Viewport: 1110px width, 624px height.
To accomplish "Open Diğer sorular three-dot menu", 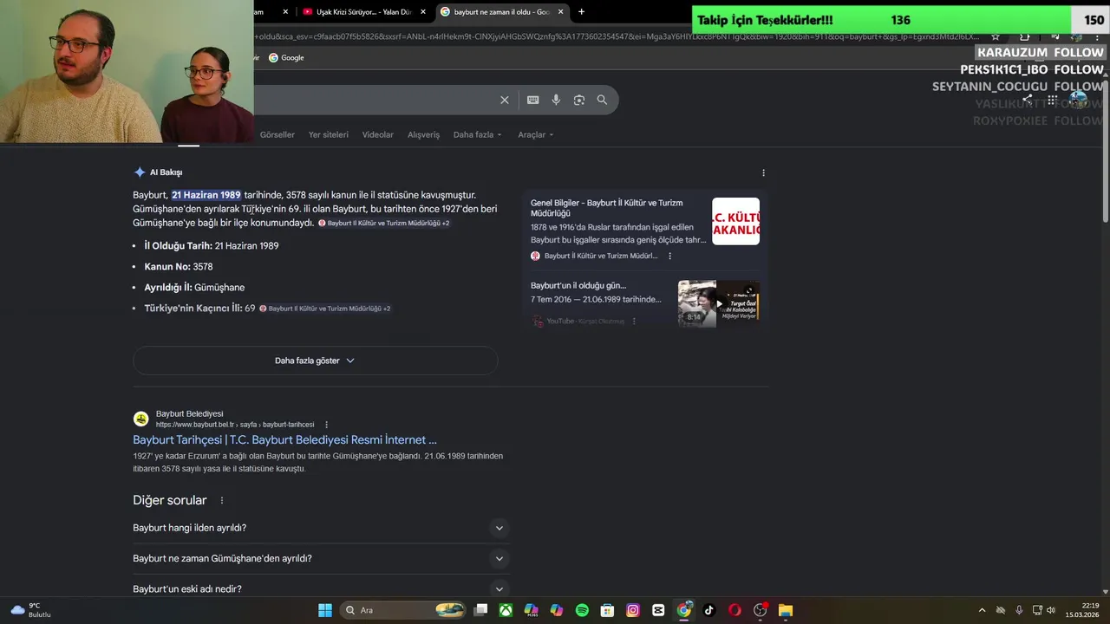I will point(222,500).
